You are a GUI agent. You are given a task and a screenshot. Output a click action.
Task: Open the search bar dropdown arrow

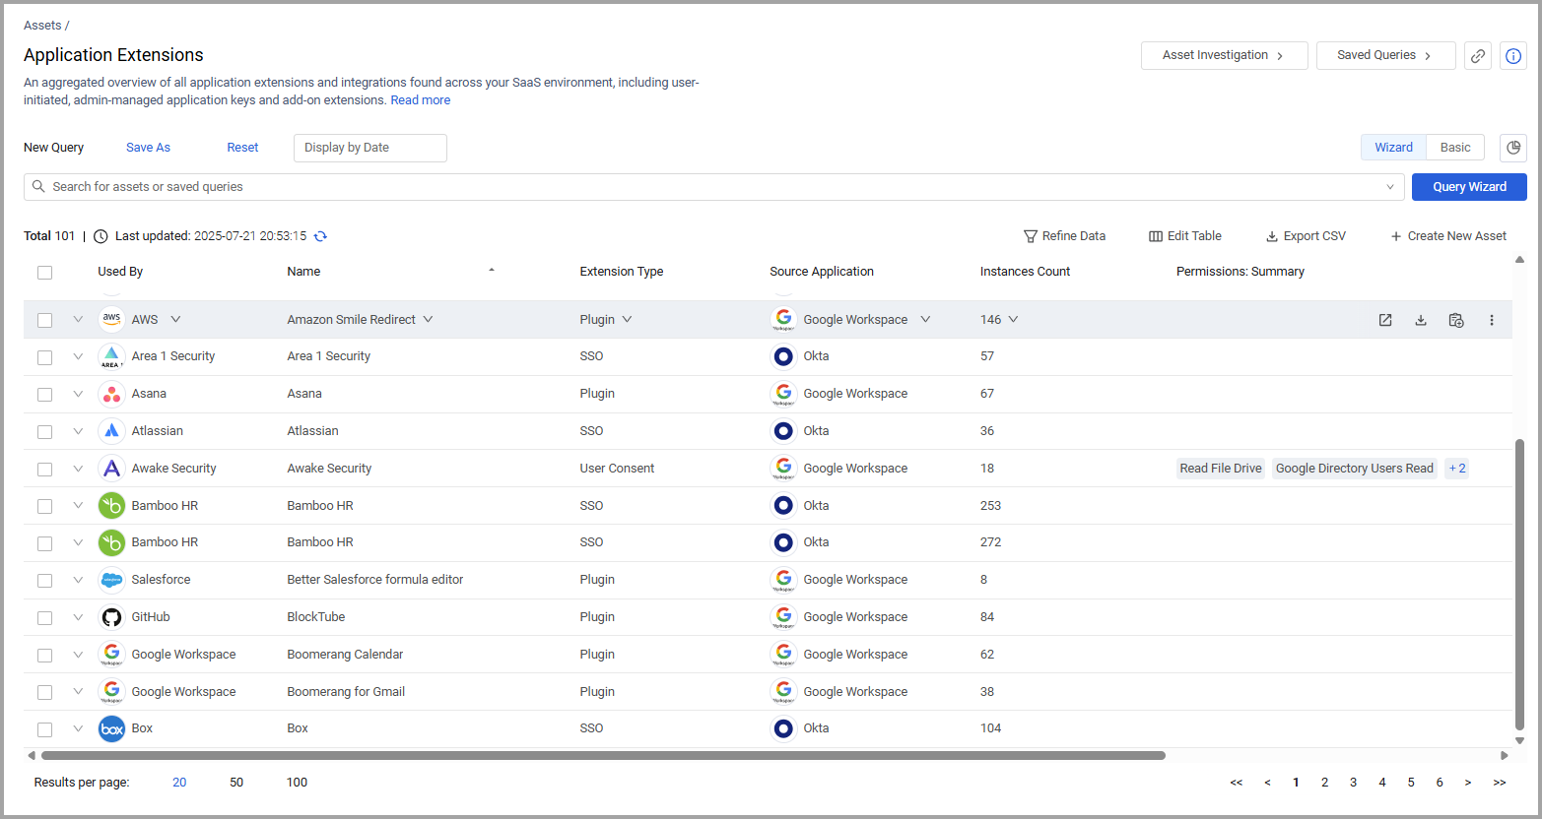(1390, 187)
